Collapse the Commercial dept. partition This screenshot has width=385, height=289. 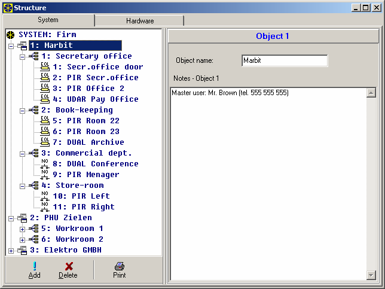coord(22,154)
